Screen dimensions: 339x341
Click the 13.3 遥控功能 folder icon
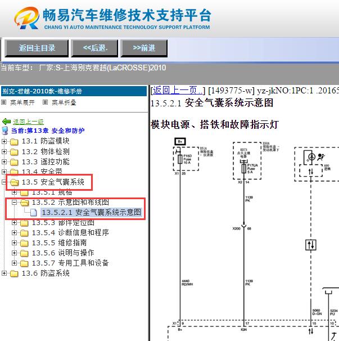pyautogui.click(x=14, y=162)
